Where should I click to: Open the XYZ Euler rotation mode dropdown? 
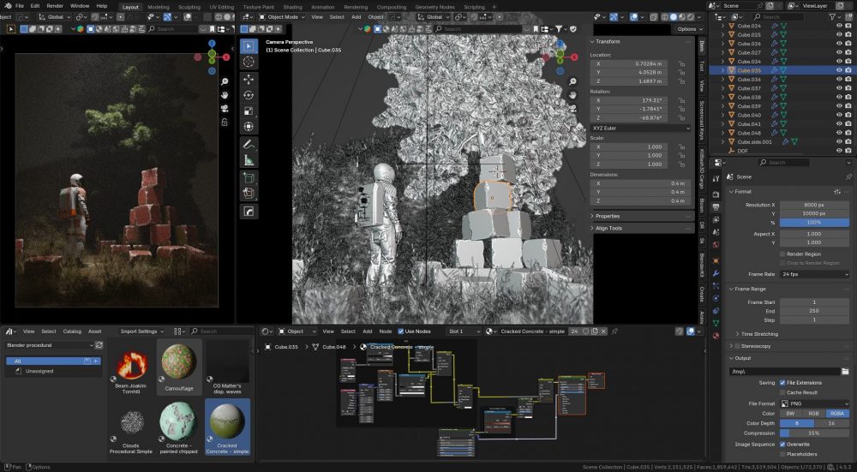click(x=641, y=128)
